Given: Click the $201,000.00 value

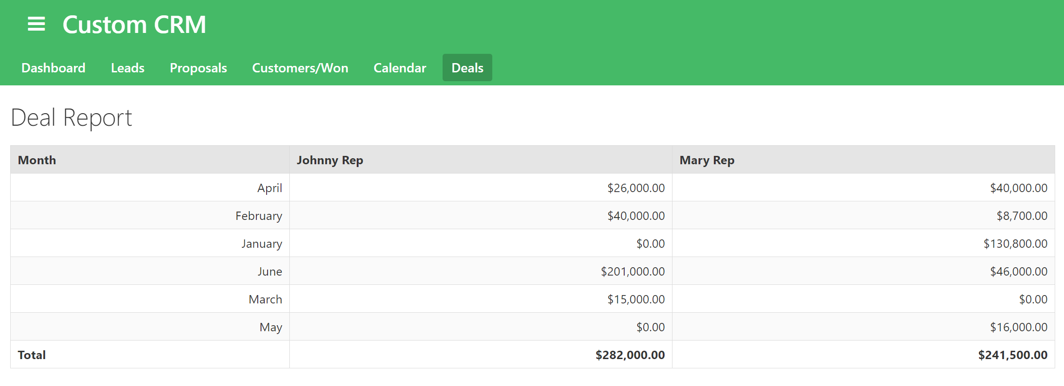Looking at the screenshot, I should (633, 271).
